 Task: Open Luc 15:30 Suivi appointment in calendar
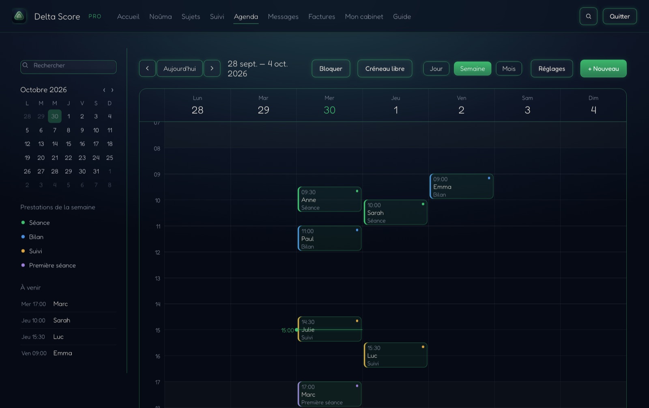395,355
